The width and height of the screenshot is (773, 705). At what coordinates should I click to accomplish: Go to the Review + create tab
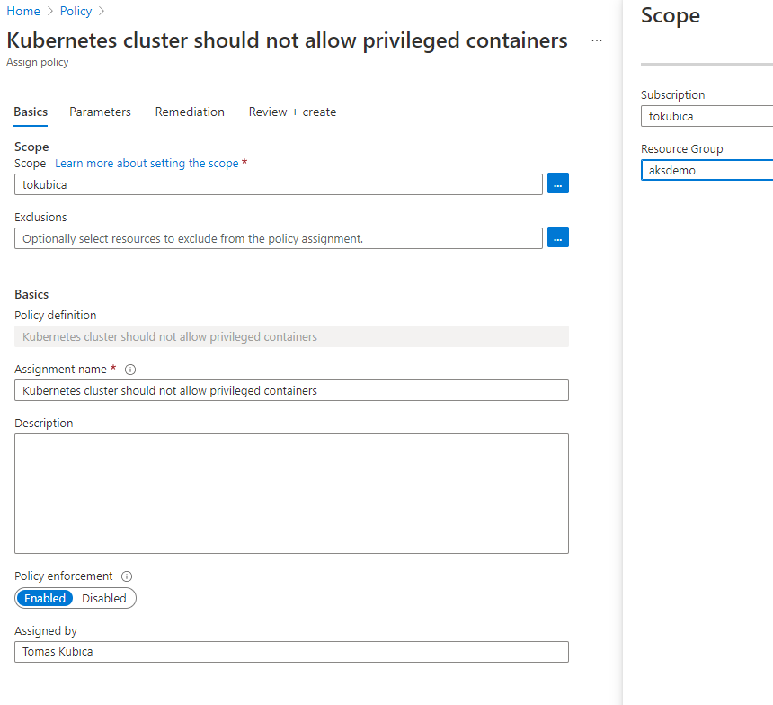coord(292,112)
